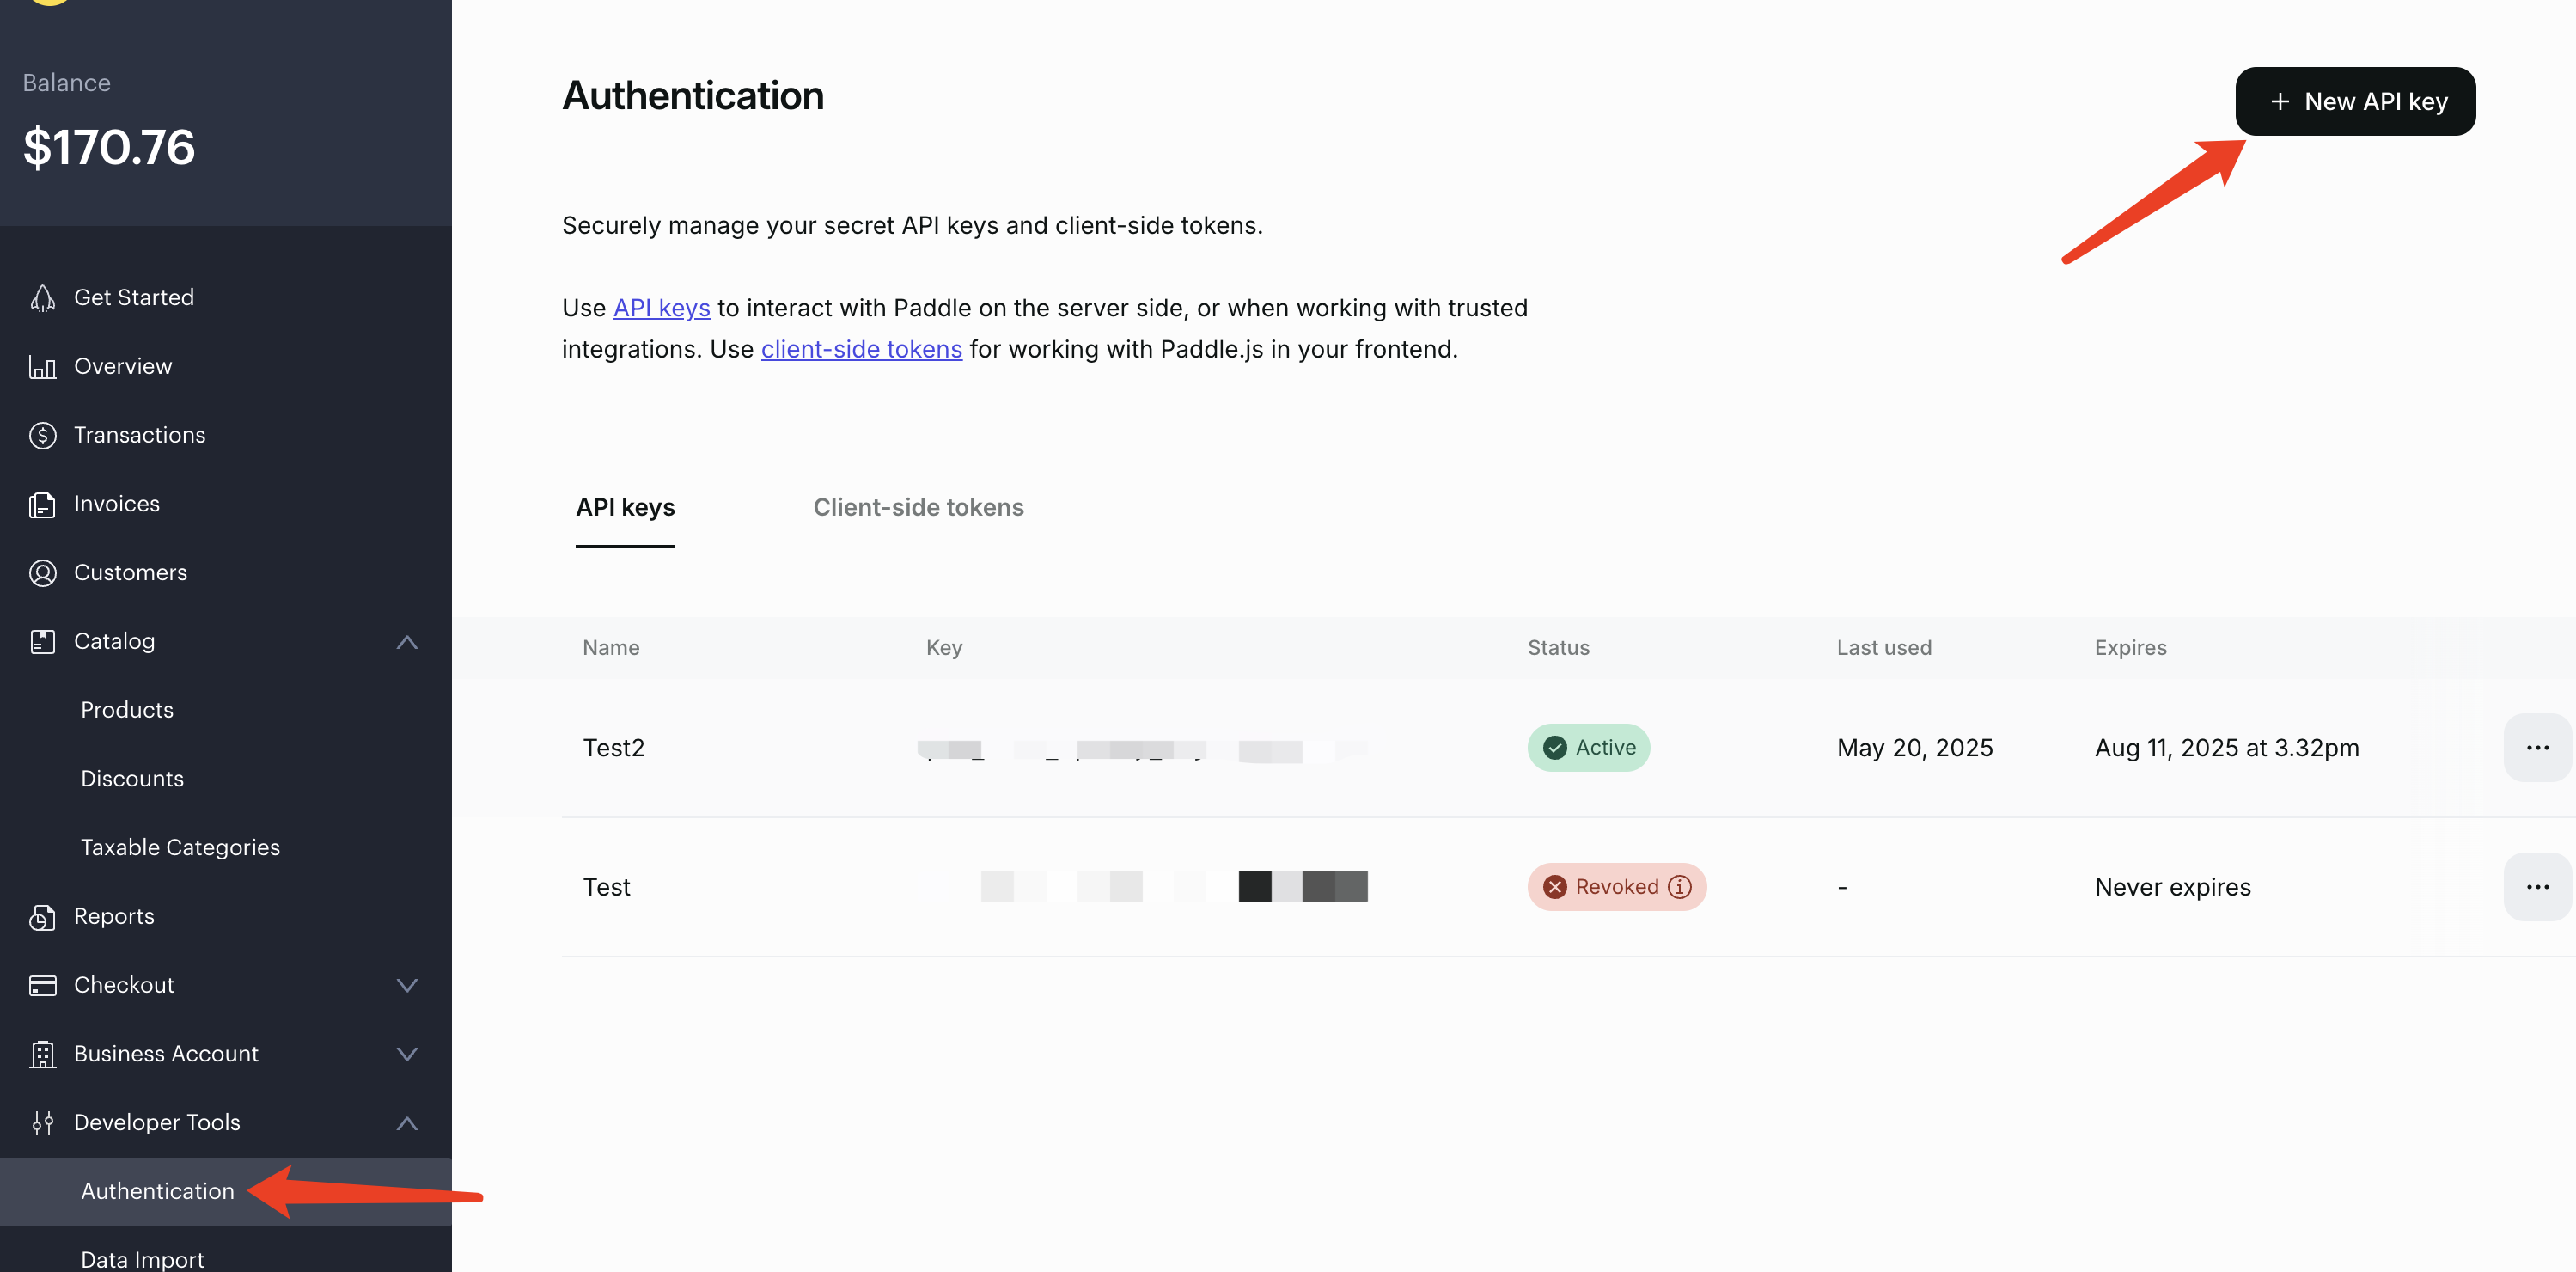
Task: Click the Transactions dollar icon
Action: pyautogui.click(x=42, y=435)
